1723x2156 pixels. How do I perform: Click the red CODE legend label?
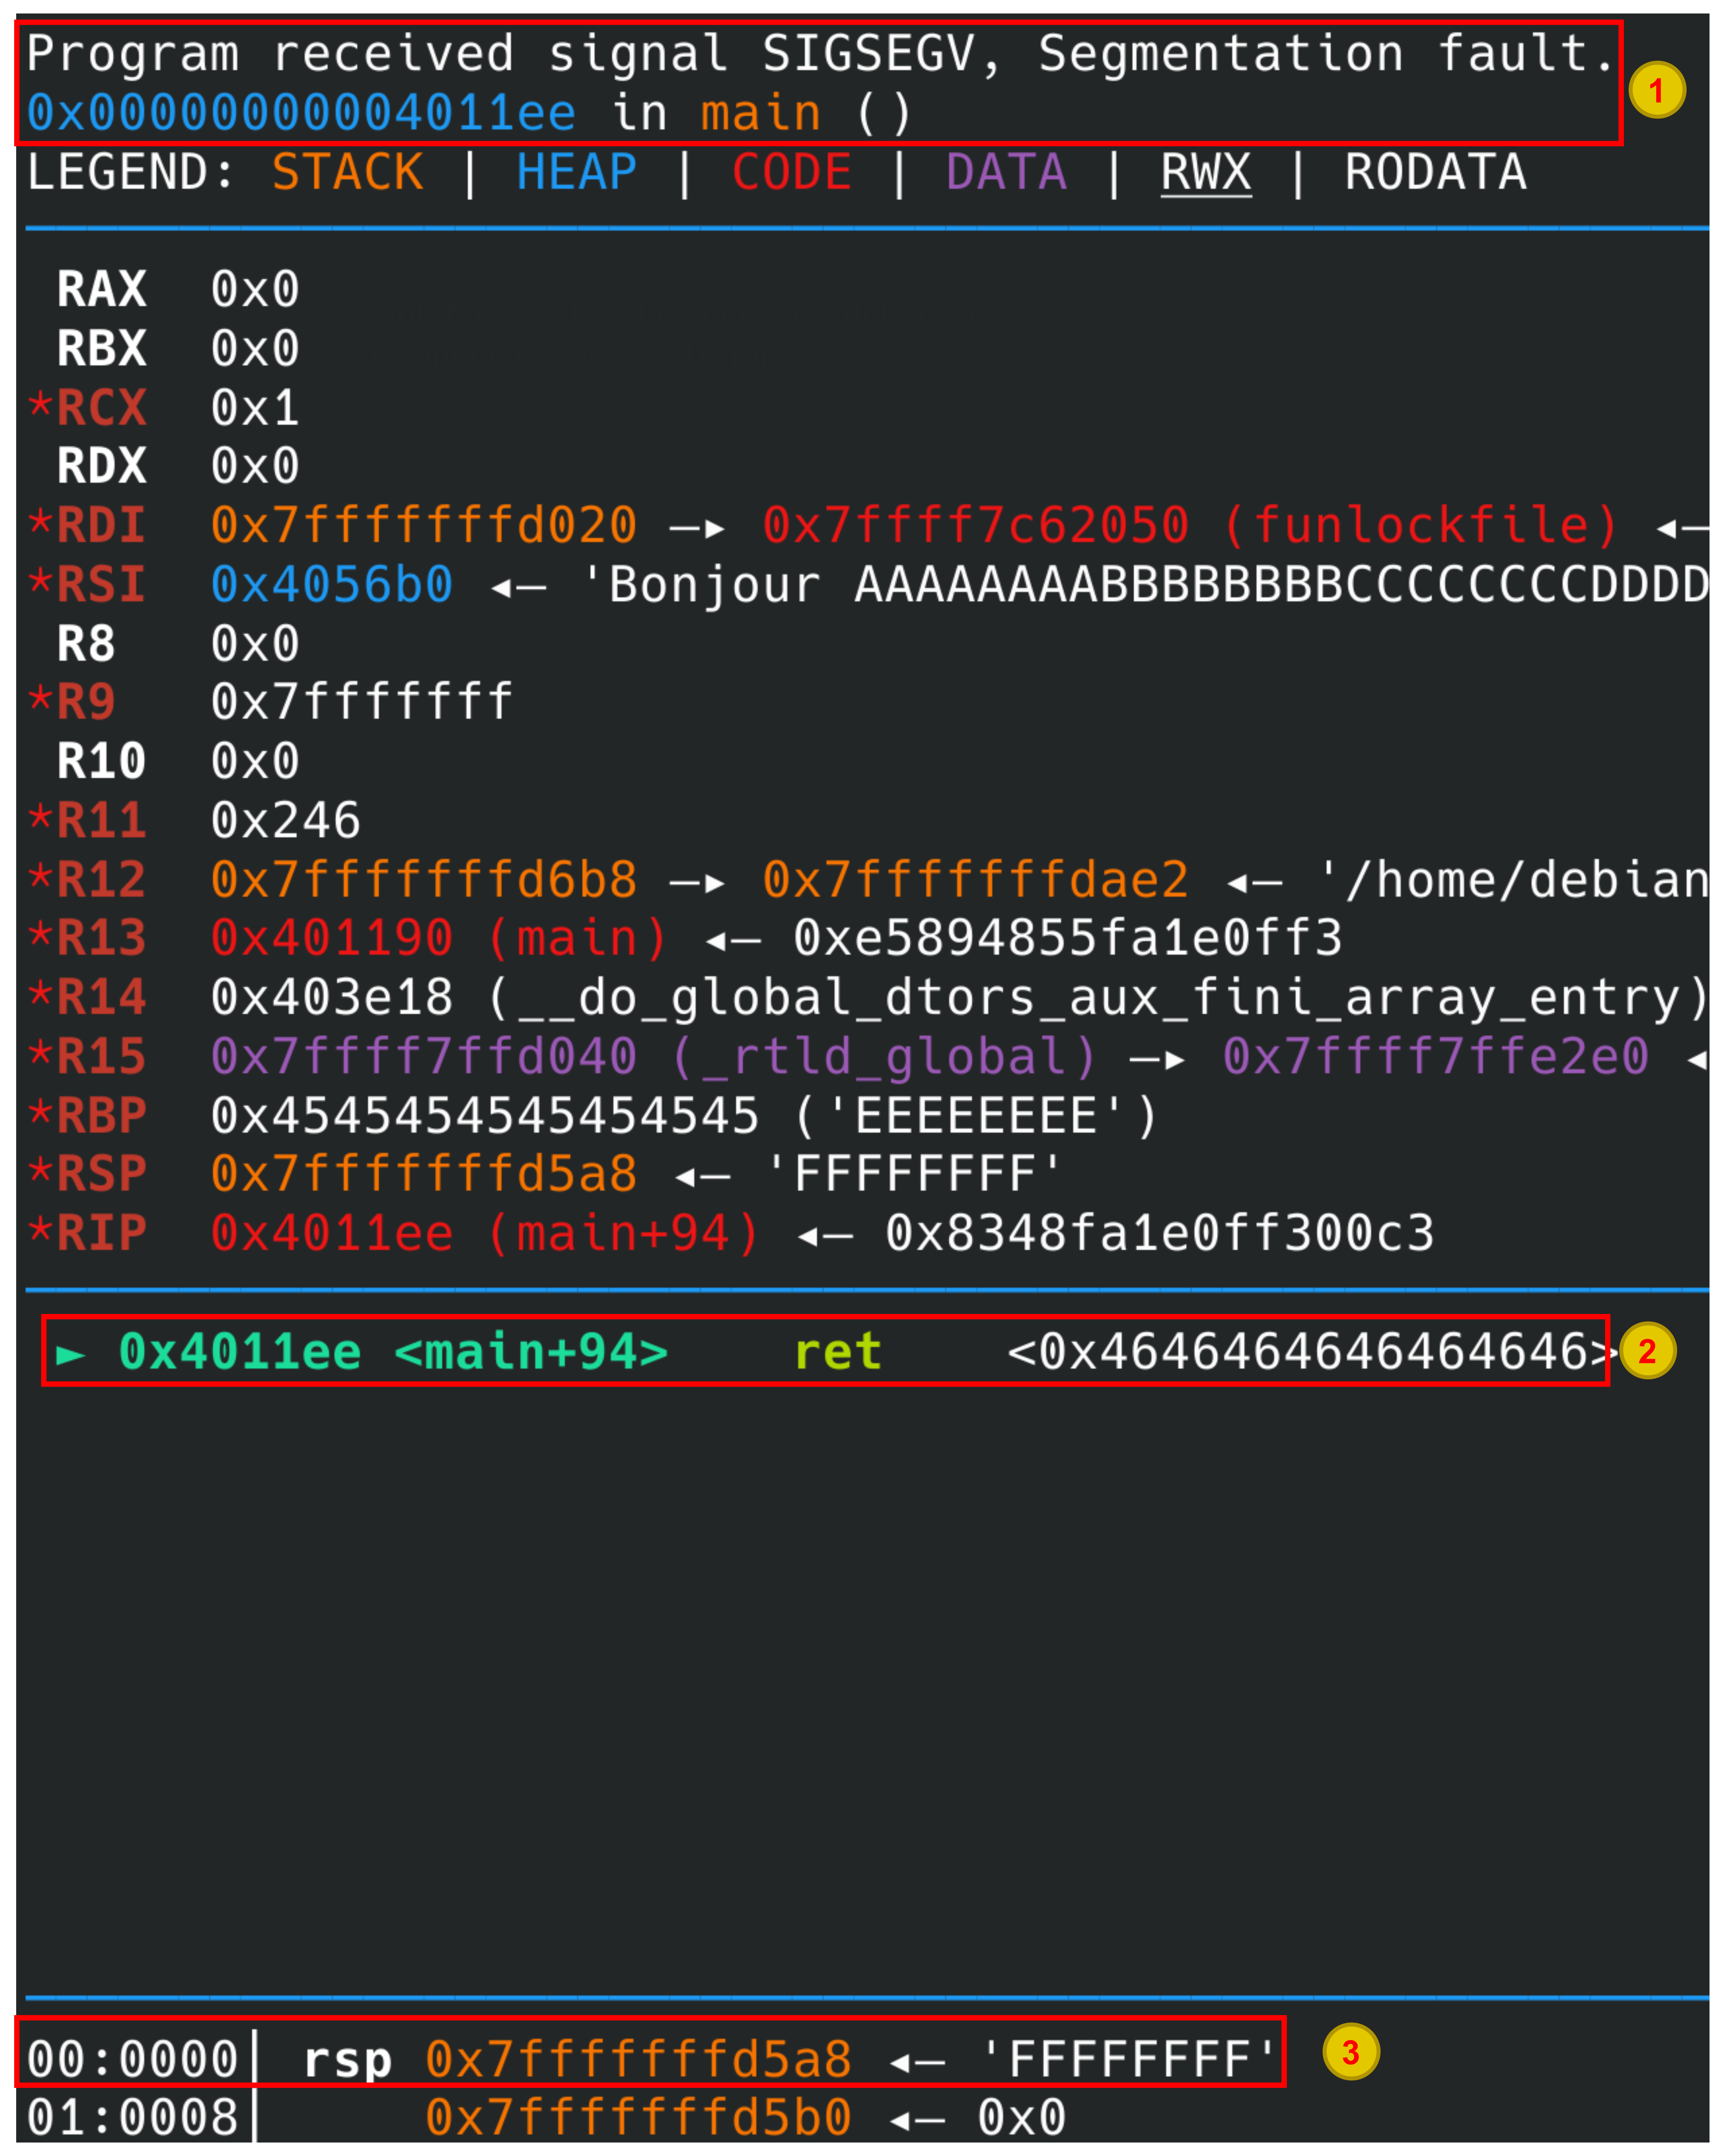(792, 172)
